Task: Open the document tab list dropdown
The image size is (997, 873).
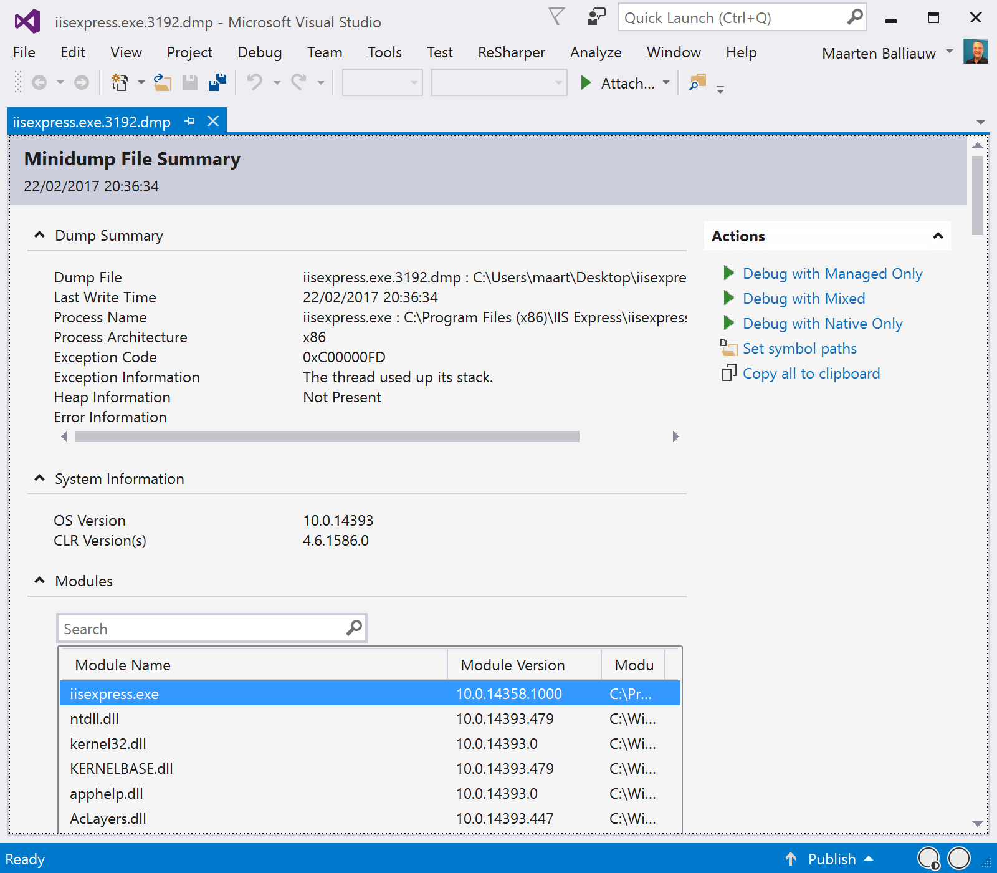Action: pyautogui.click(x=981, y=122)
